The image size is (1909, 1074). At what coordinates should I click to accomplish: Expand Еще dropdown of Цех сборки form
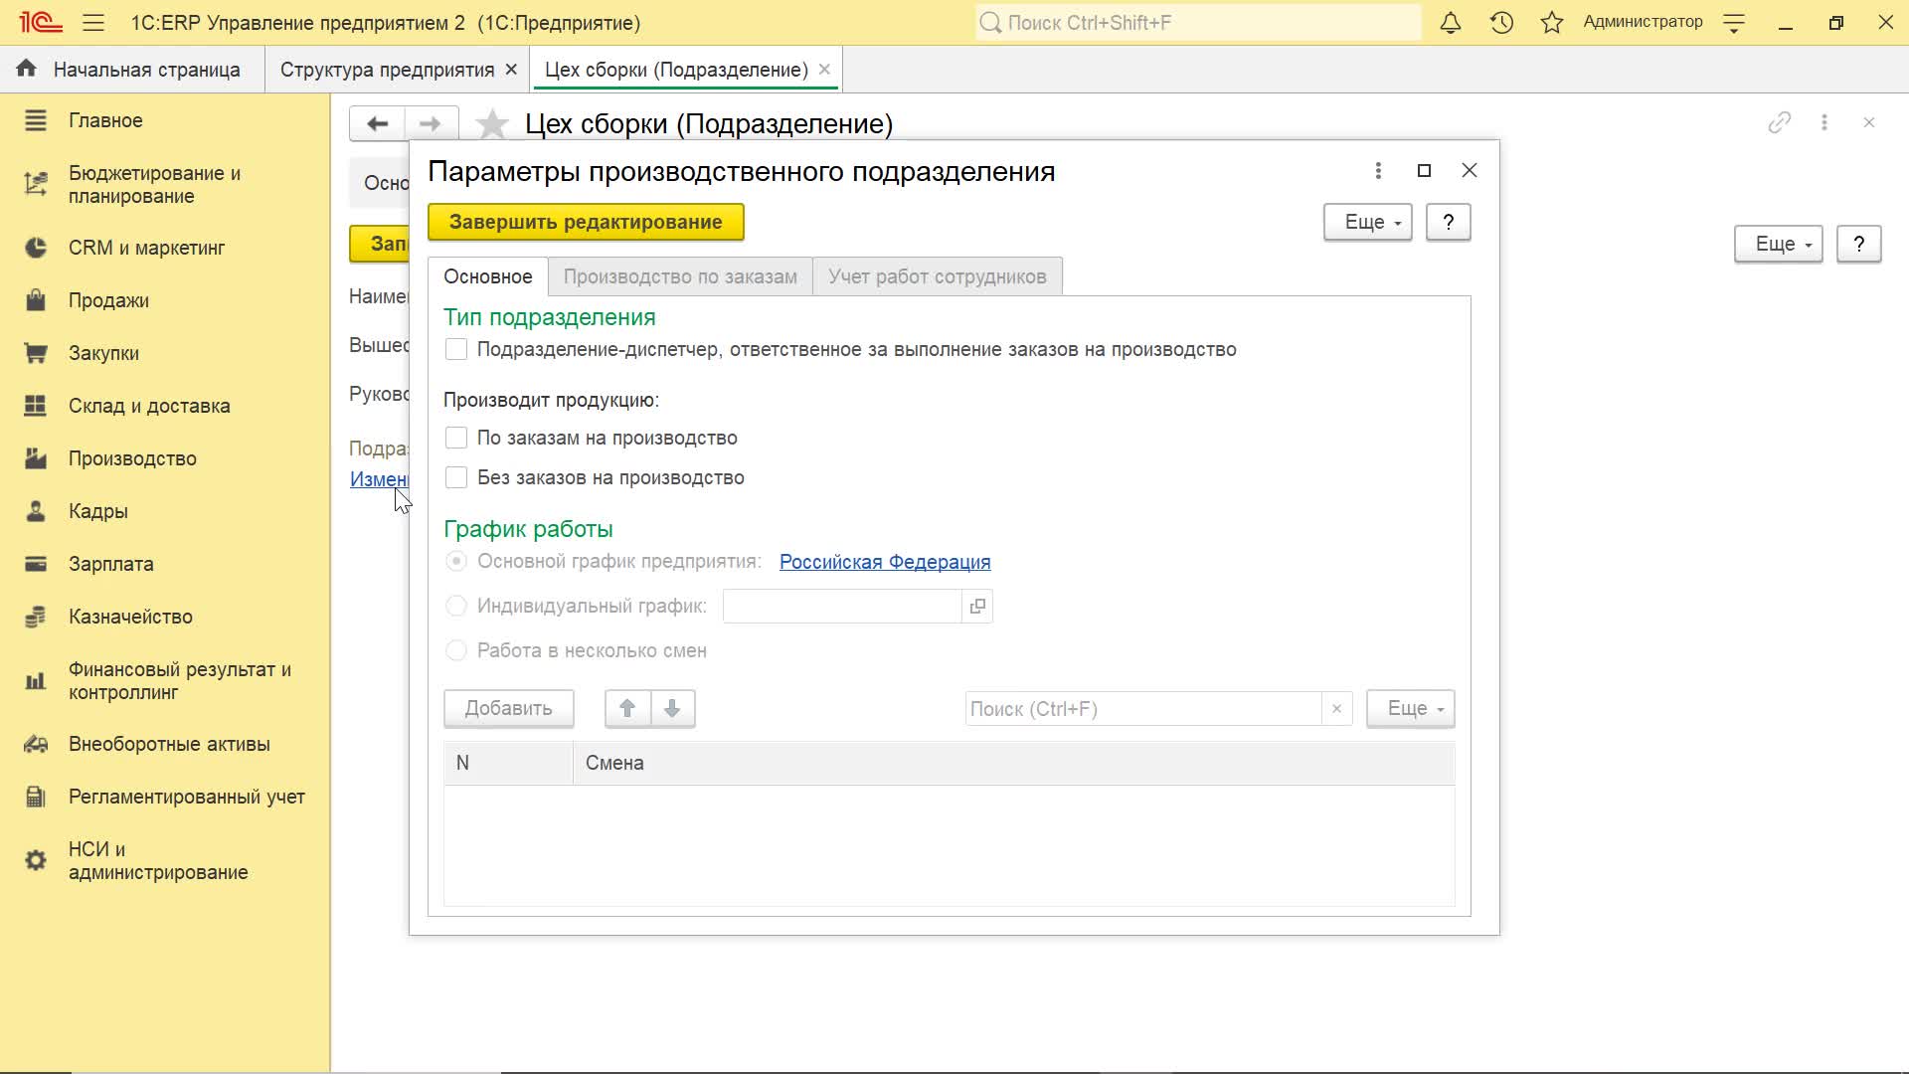(x=1779, y=244)
